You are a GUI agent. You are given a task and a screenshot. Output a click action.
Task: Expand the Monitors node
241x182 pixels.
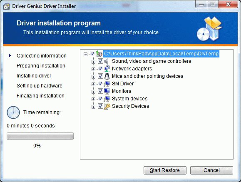(93, 92)
